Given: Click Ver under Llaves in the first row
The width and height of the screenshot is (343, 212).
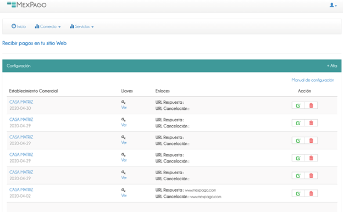Looking at the screenshot, I should 124,108.
